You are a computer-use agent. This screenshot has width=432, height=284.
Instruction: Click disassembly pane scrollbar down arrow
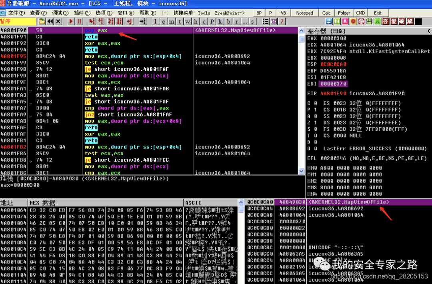pos(301,171)
